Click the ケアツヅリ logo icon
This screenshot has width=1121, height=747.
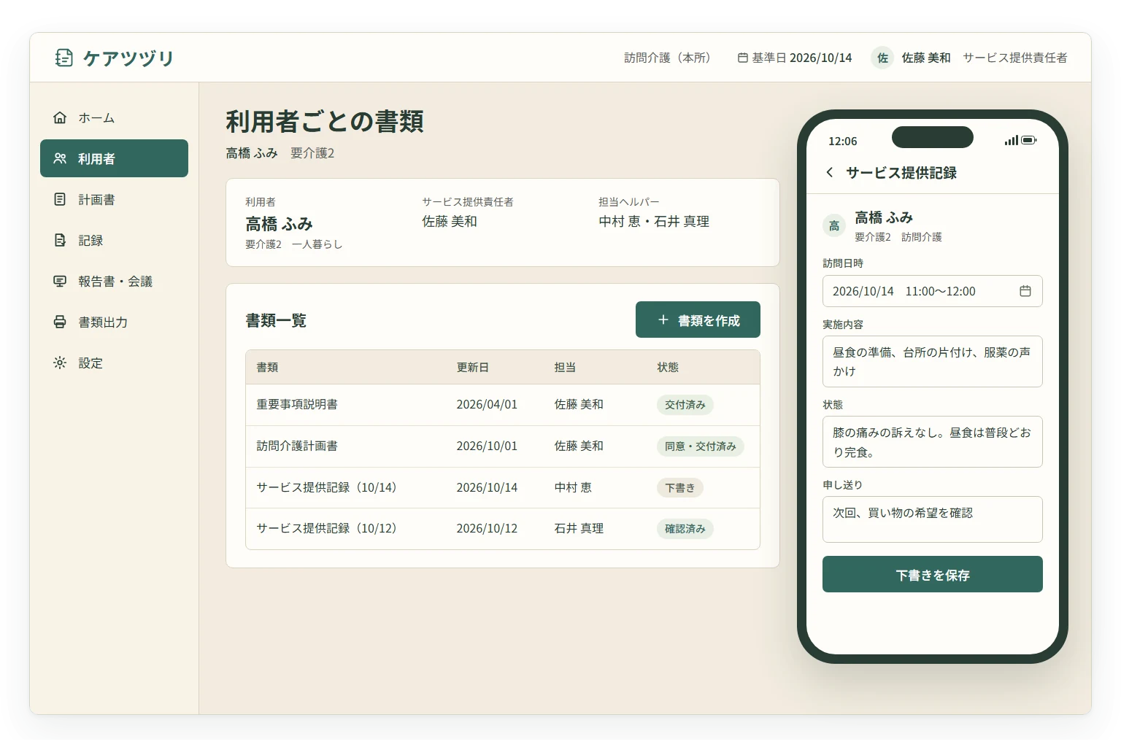pos(64,58)
